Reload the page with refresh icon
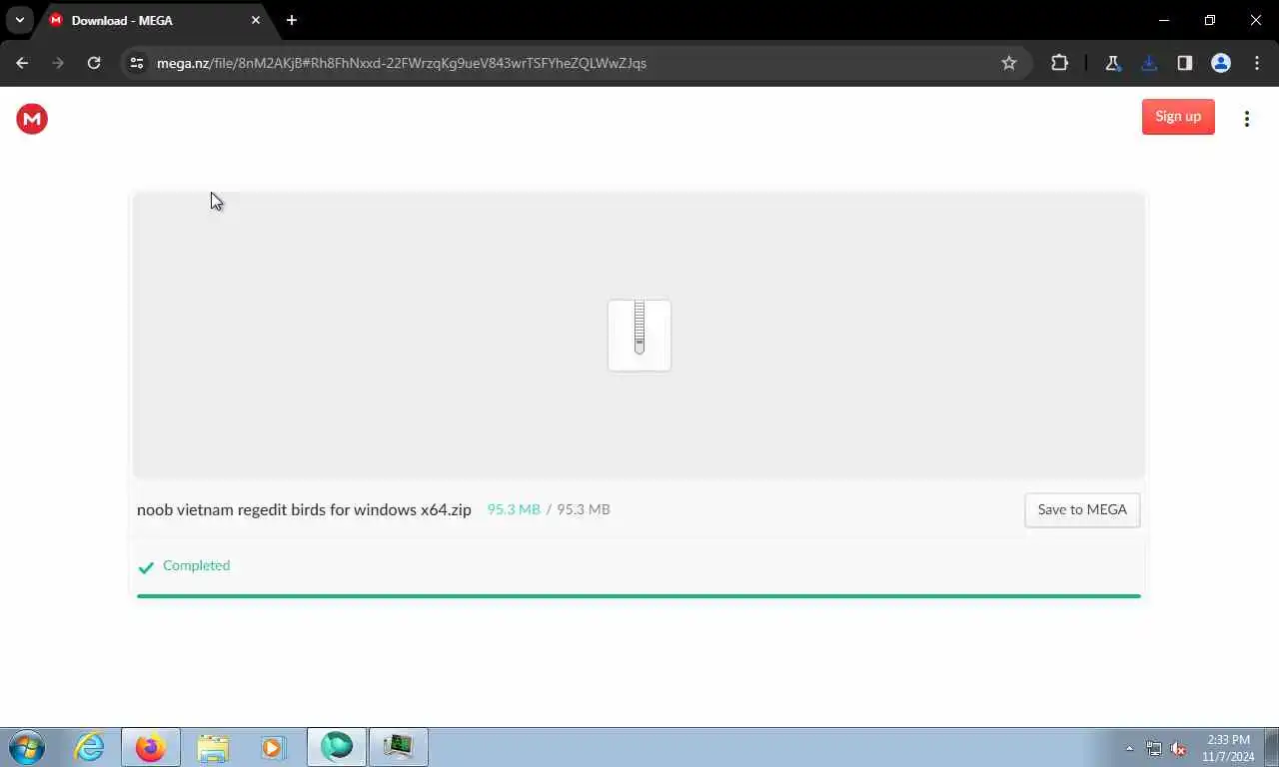The width and height of the screenshot is (1279, 767). (94, 63)
